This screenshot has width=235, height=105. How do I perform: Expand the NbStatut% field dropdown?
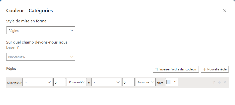(x=40, y=57)
